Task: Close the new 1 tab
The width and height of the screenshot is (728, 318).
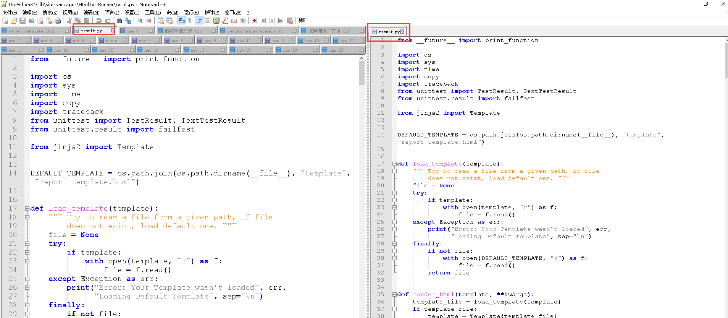Action: (151, 31)
